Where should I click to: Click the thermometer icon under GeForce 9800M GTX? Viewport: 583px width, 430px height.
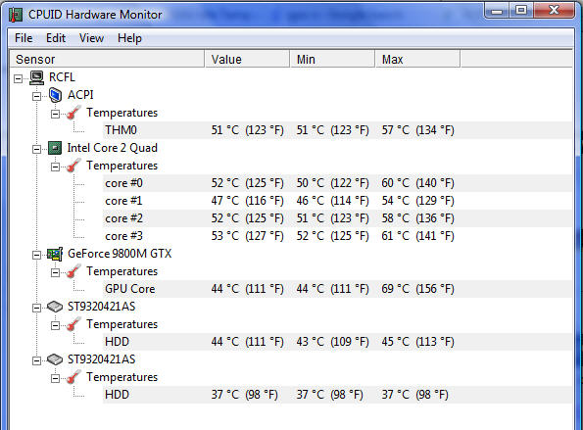pyautogui.click(x=73, y=271)
